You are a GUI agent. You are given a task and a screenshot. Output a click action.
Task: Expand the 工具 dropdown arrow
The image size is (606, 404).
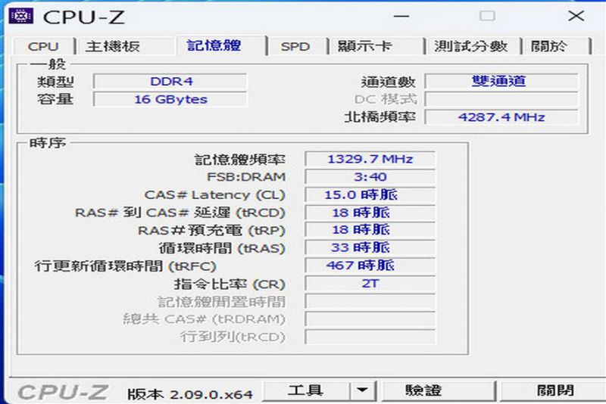pyautogui.click(x=363, y=391)
